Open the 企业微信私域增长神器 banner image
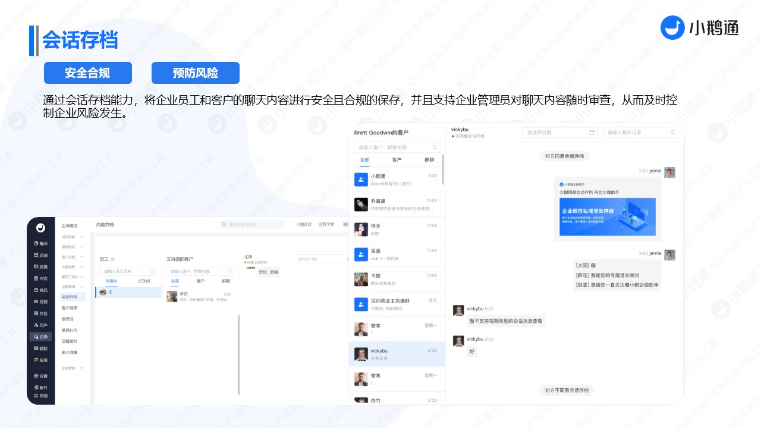 tap(608, 217)
